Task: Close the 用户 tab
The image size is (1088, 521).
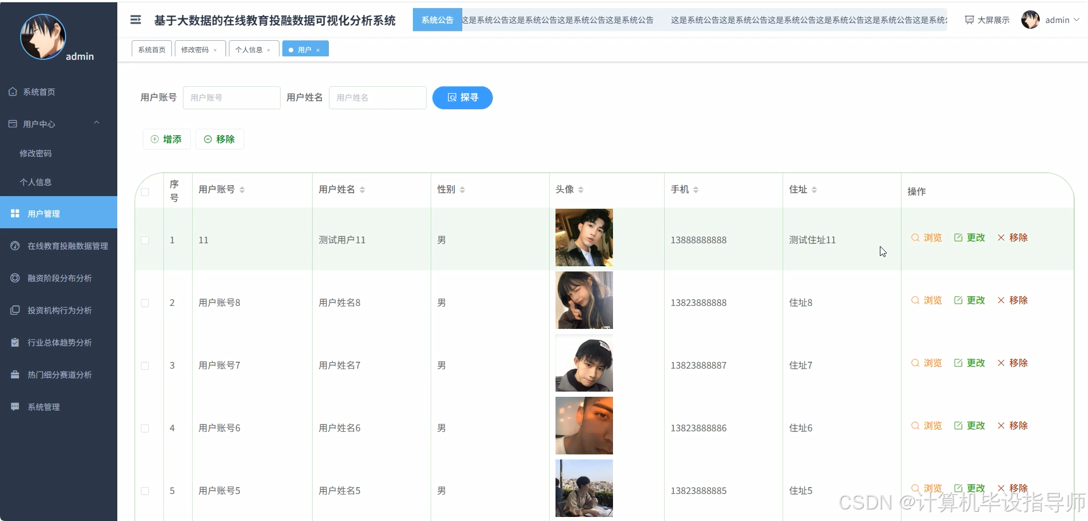Action: 318,50
